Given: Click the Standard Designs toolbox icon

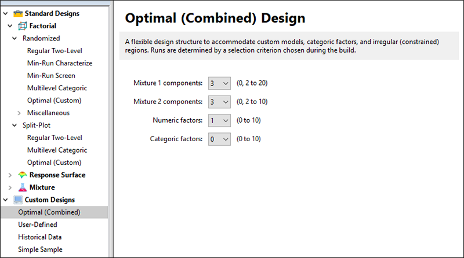Looking at the screenshot, I should click(17, 13).
